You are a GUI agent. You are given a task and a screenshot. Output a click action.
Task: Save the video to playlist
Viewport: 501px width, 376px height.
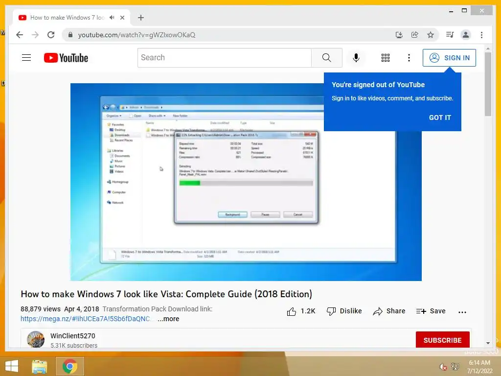pos(431,311)
